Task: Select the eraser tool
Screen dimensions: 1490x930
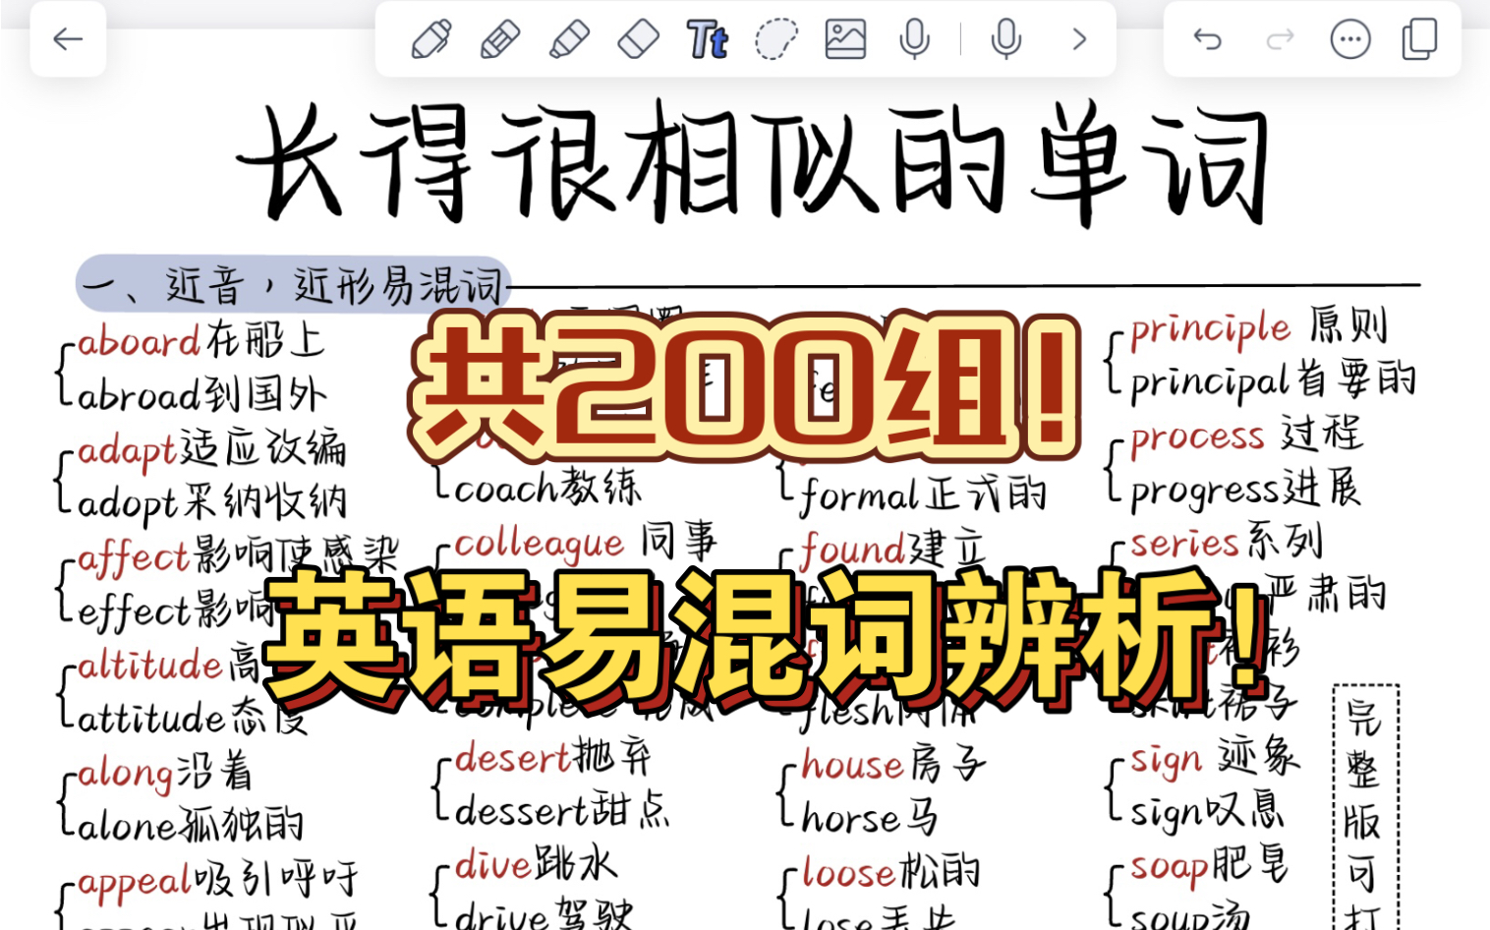Action: pyautogui.click(x=638, y=39)
